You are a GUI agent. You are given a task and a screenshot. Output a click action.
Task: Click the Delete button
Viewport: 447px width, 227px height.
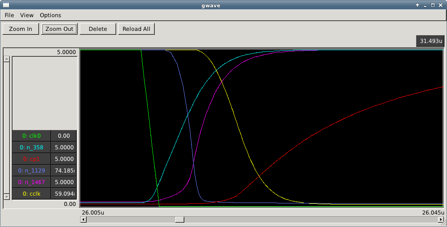pos(98,29)
